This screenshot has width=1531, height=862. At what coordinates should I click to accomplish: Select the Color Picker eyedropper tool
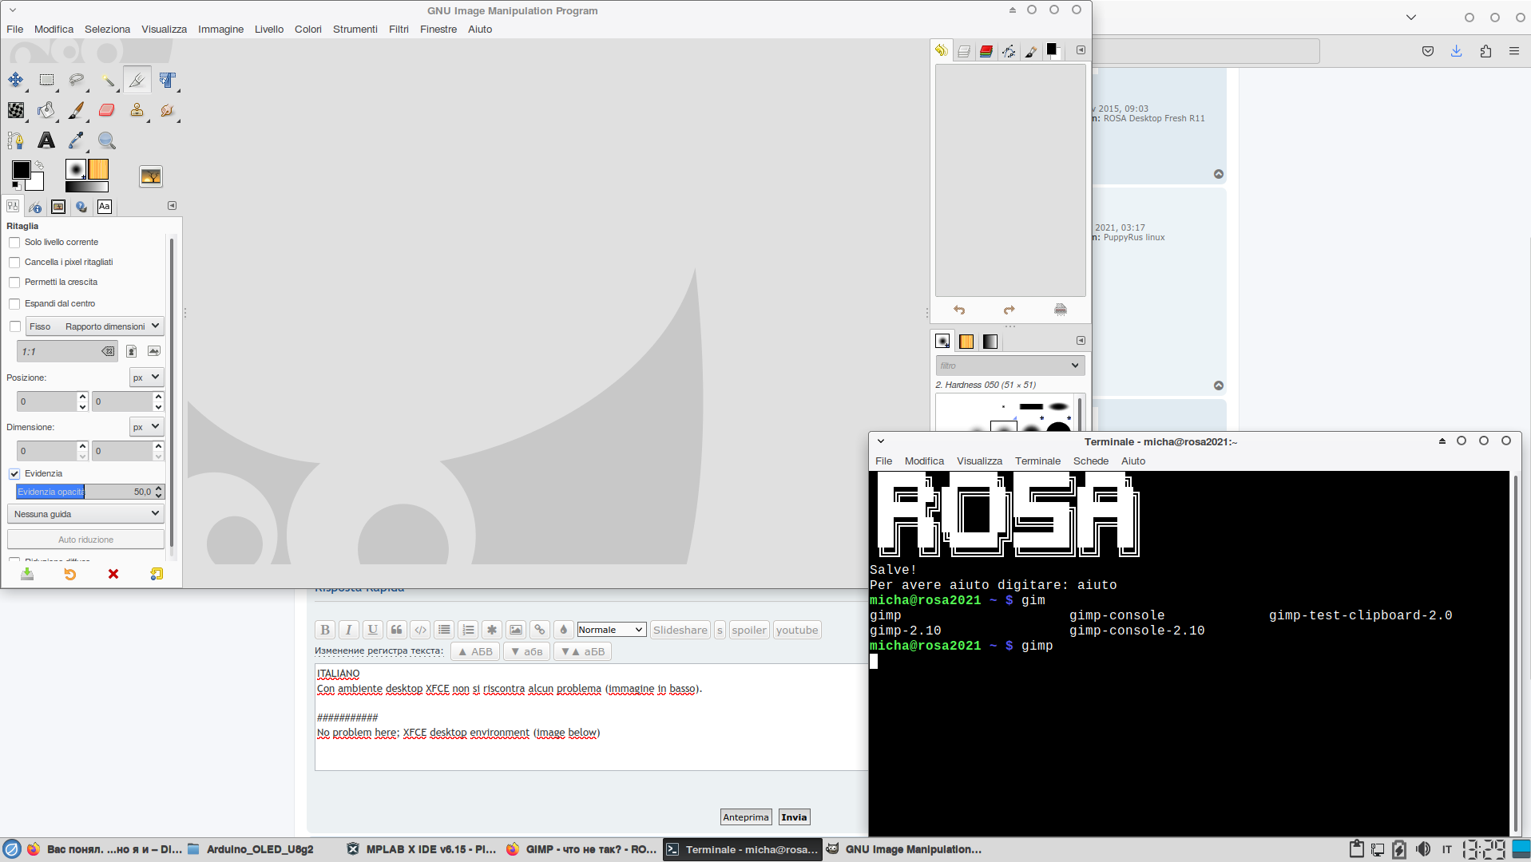coord(77,140)
